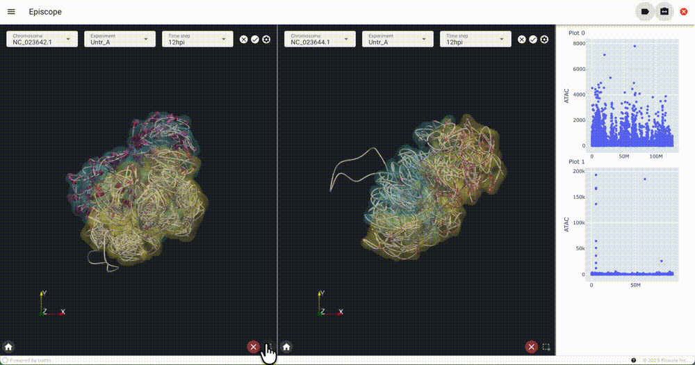The width and height of the screenshot is (695, 365).
Task: Click right view XYZ orientation axes widget
Action: click(330, 303)
